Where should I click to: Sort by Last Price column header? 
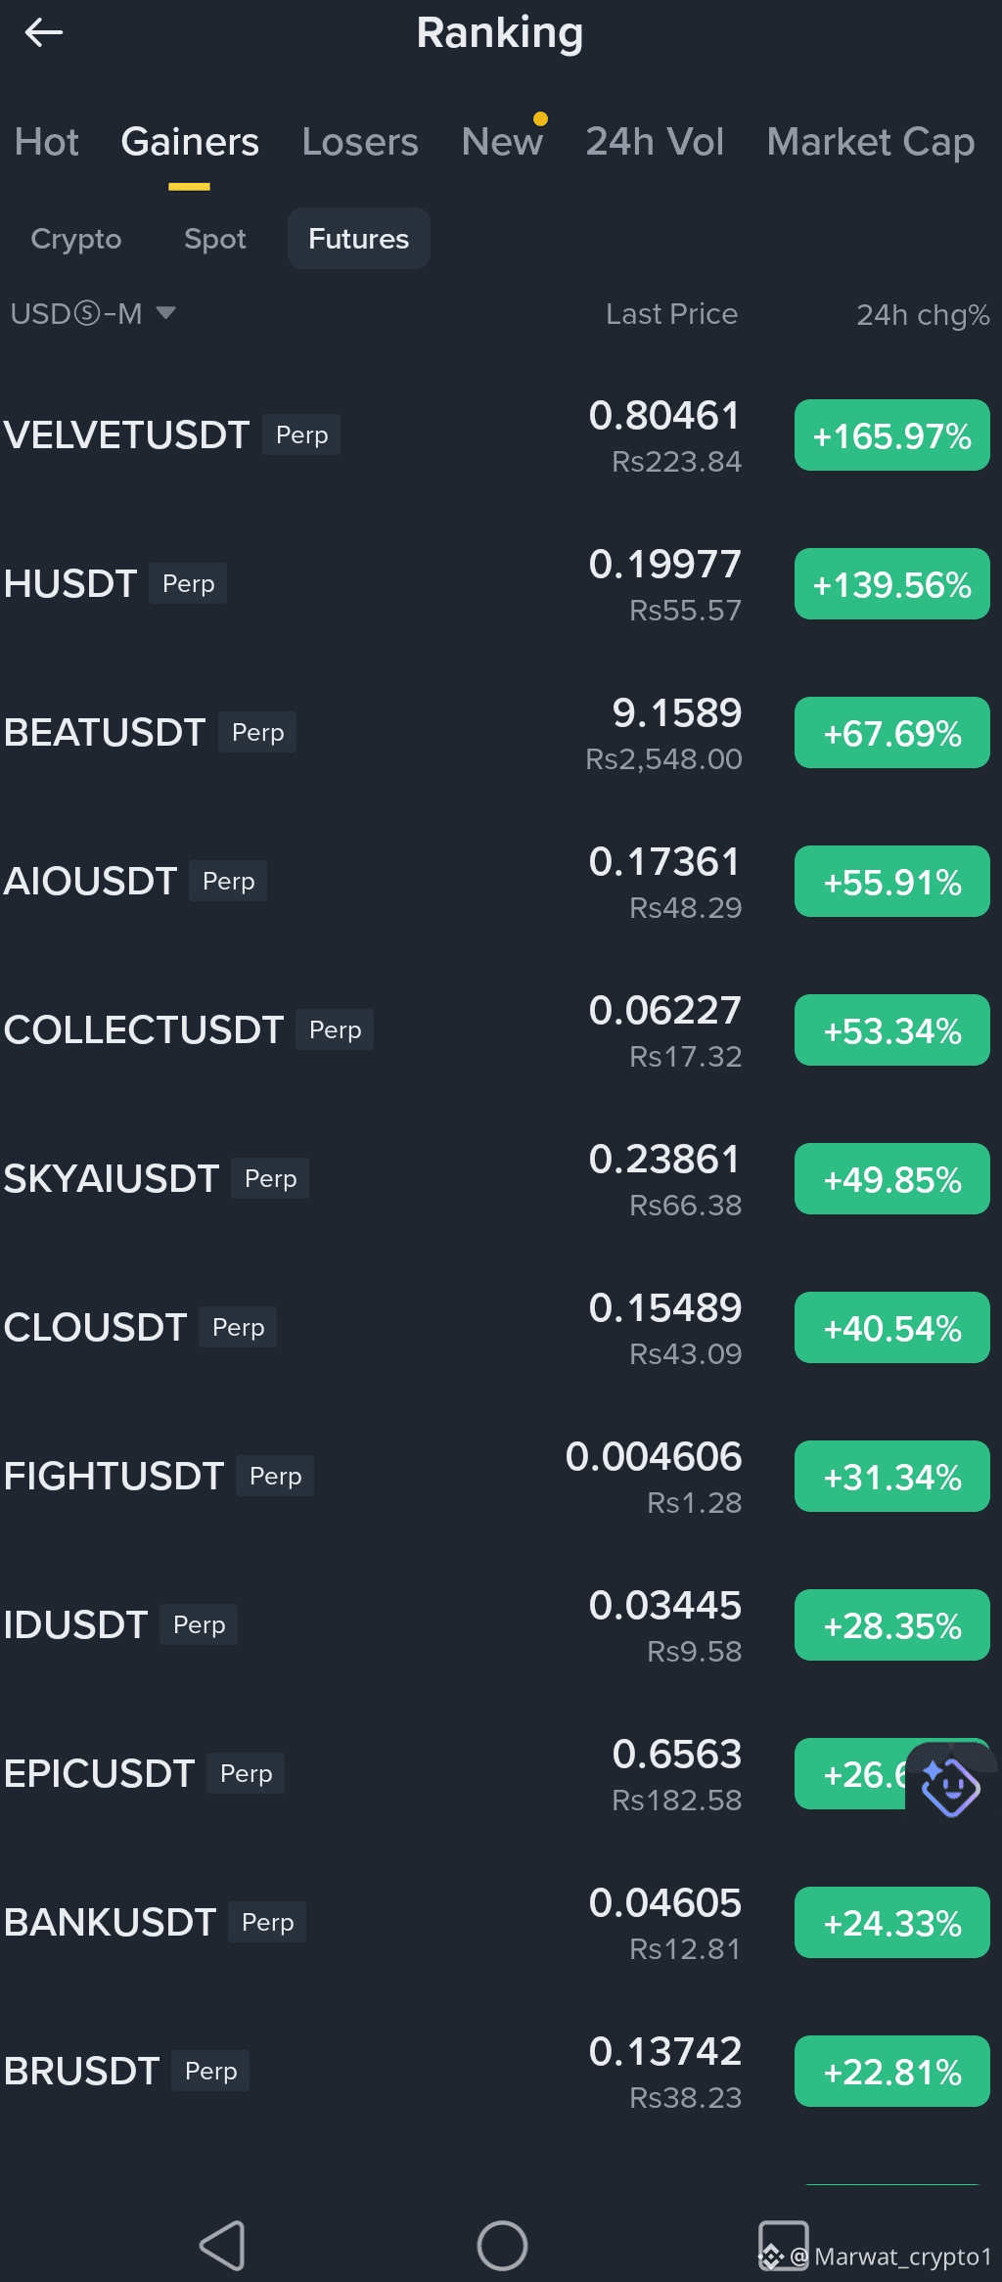click(671, 314)
